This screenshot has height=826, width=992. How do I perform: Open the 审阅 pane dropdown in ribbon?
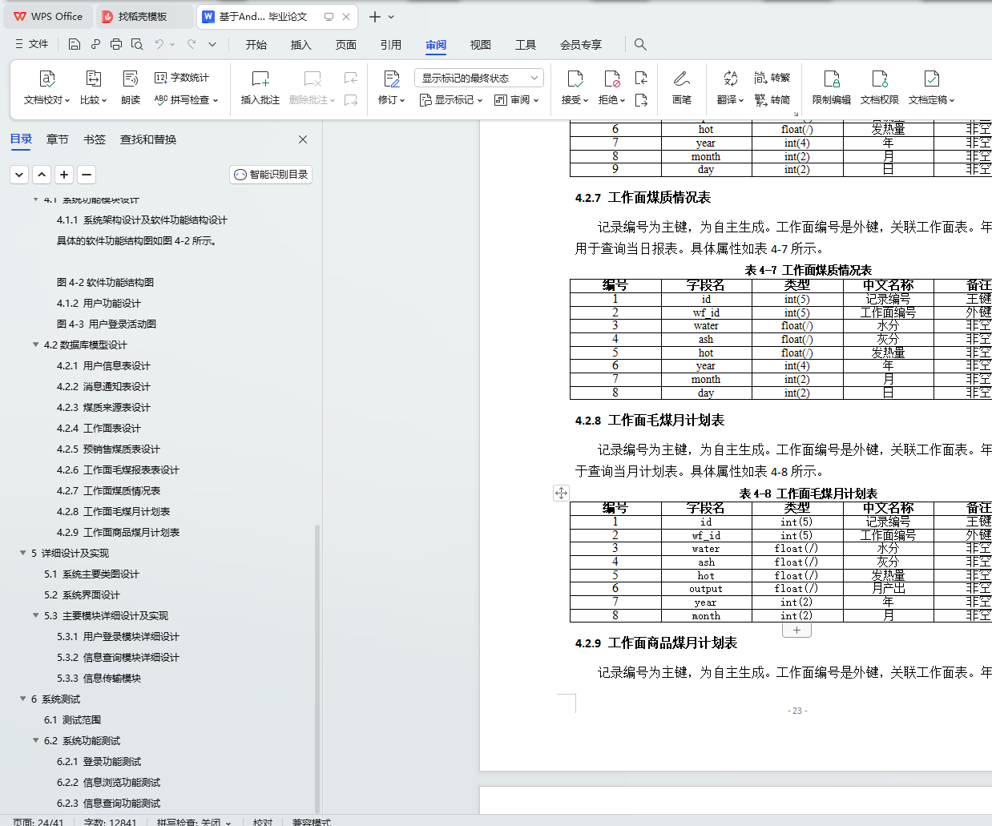click(x=517, y=100)
